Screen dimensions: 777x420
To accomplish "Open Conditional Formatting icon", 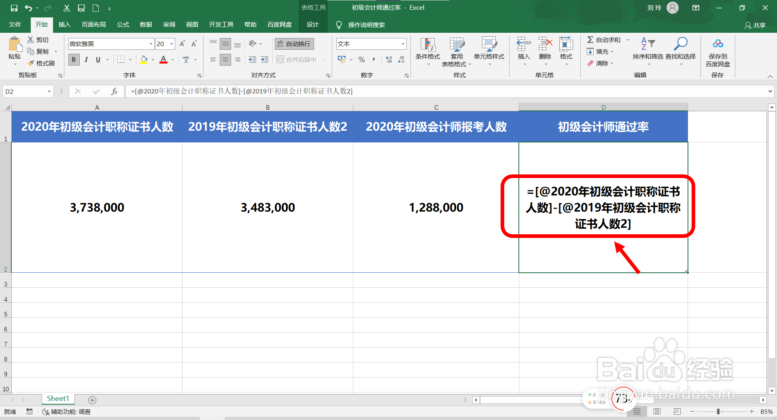I will 428,45.
